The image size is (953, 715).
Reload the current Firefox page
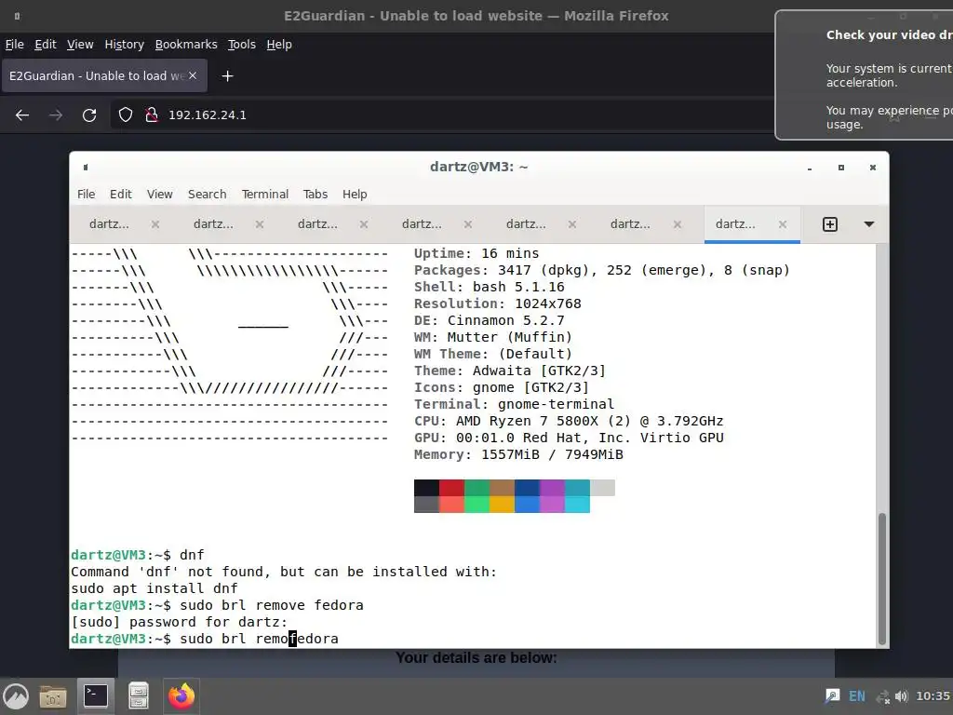click(x=89, y=115)
